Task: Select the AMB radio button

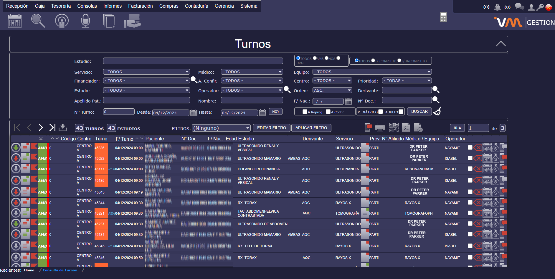Action: [315, 58]
